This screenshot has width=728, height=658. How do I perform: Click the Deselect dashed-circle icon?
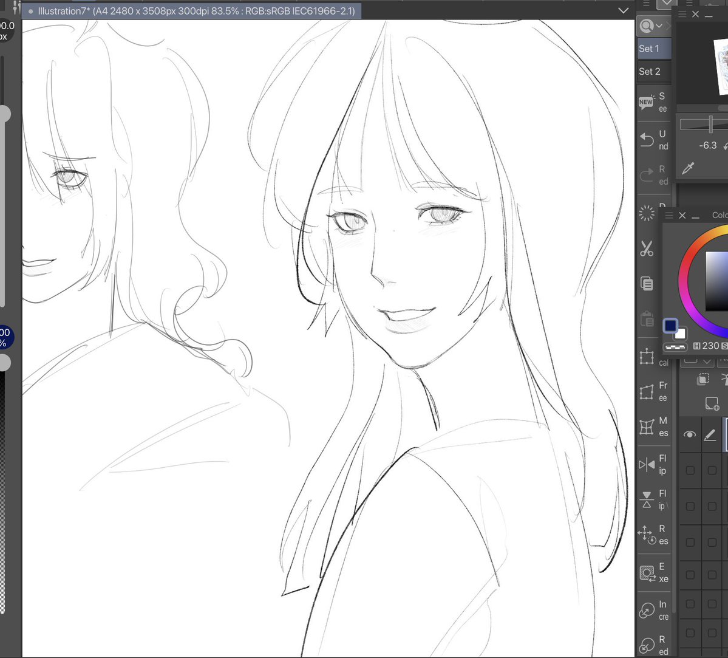[x=646, y=213]
